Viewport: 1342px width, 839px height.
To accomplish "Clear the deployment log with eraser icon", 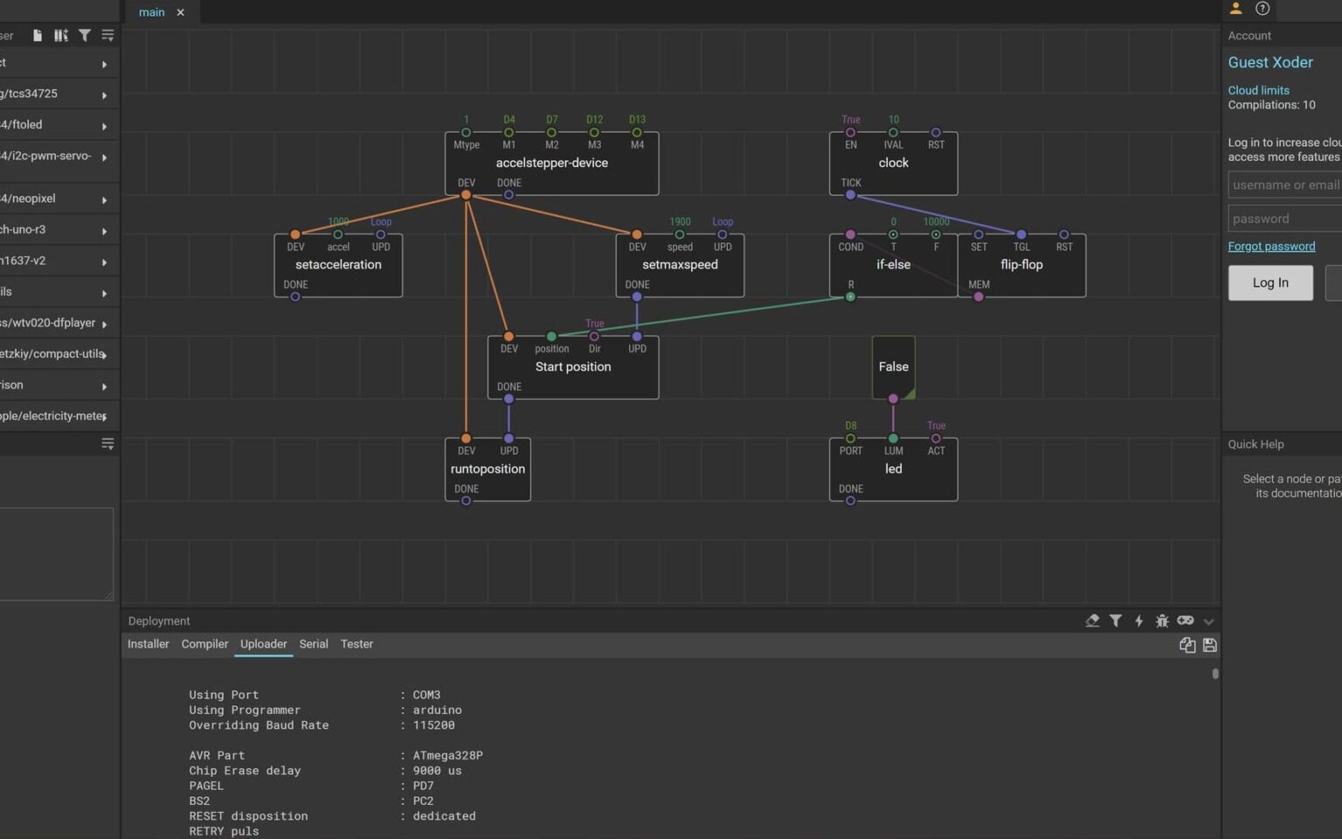I will pyautogui.click(x=1092, y=621).
